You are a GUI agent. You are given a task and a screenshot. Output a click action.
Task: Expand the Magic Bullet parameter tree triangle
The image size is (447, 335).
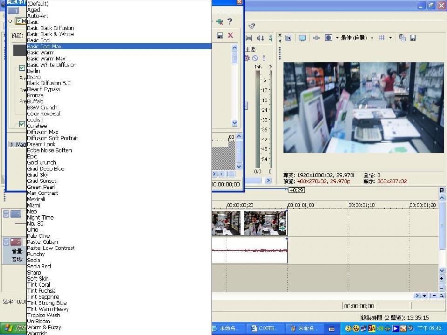pyautogui.click(x=13, y=145)
